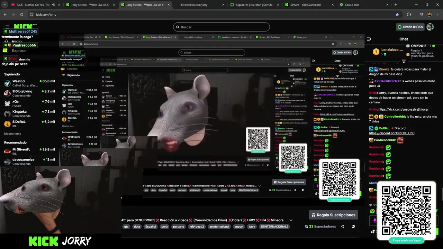Screen dimensions: 443x249
Task: Click Xx1CAZADOR1xX username in chat
Action: pos(387,81)
